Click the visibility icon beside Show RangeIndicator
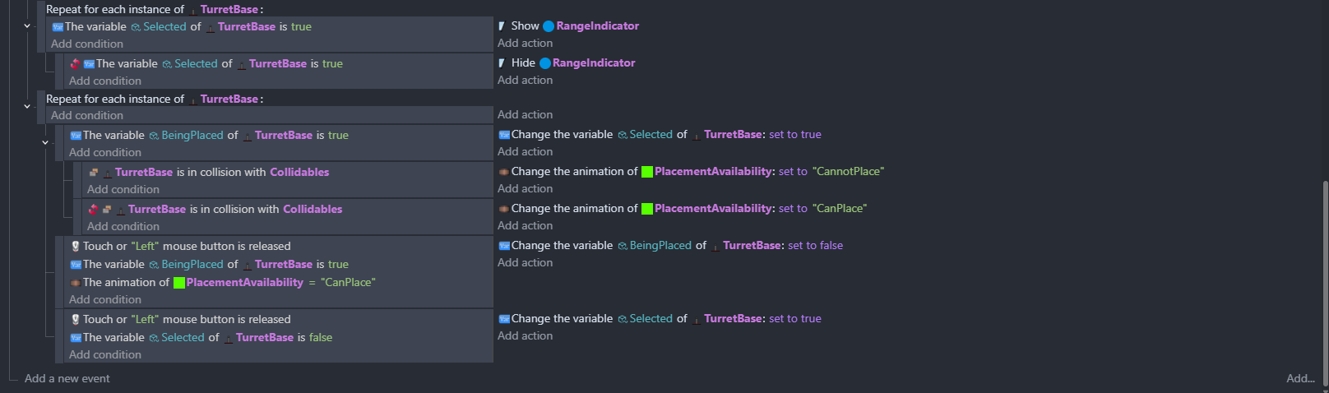 502,26
